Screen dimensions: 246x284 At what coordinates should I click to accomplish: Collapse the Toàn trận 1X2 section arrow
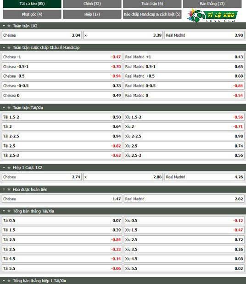point(4,26)
